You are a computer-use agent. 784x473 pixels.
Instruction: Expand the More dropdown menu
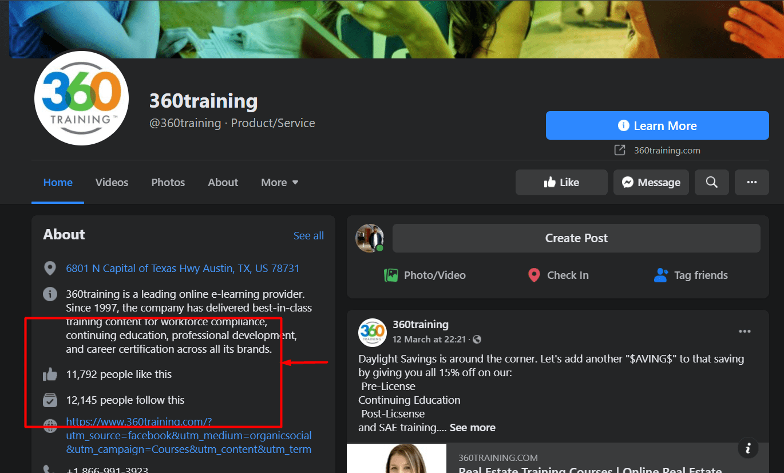280,183
